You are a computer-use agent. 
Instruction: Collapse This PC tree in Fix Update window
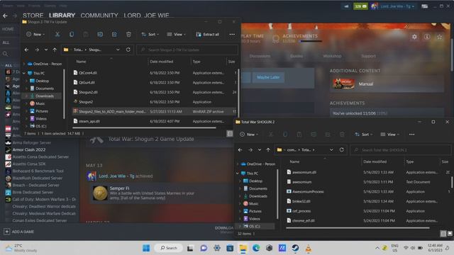24,74
